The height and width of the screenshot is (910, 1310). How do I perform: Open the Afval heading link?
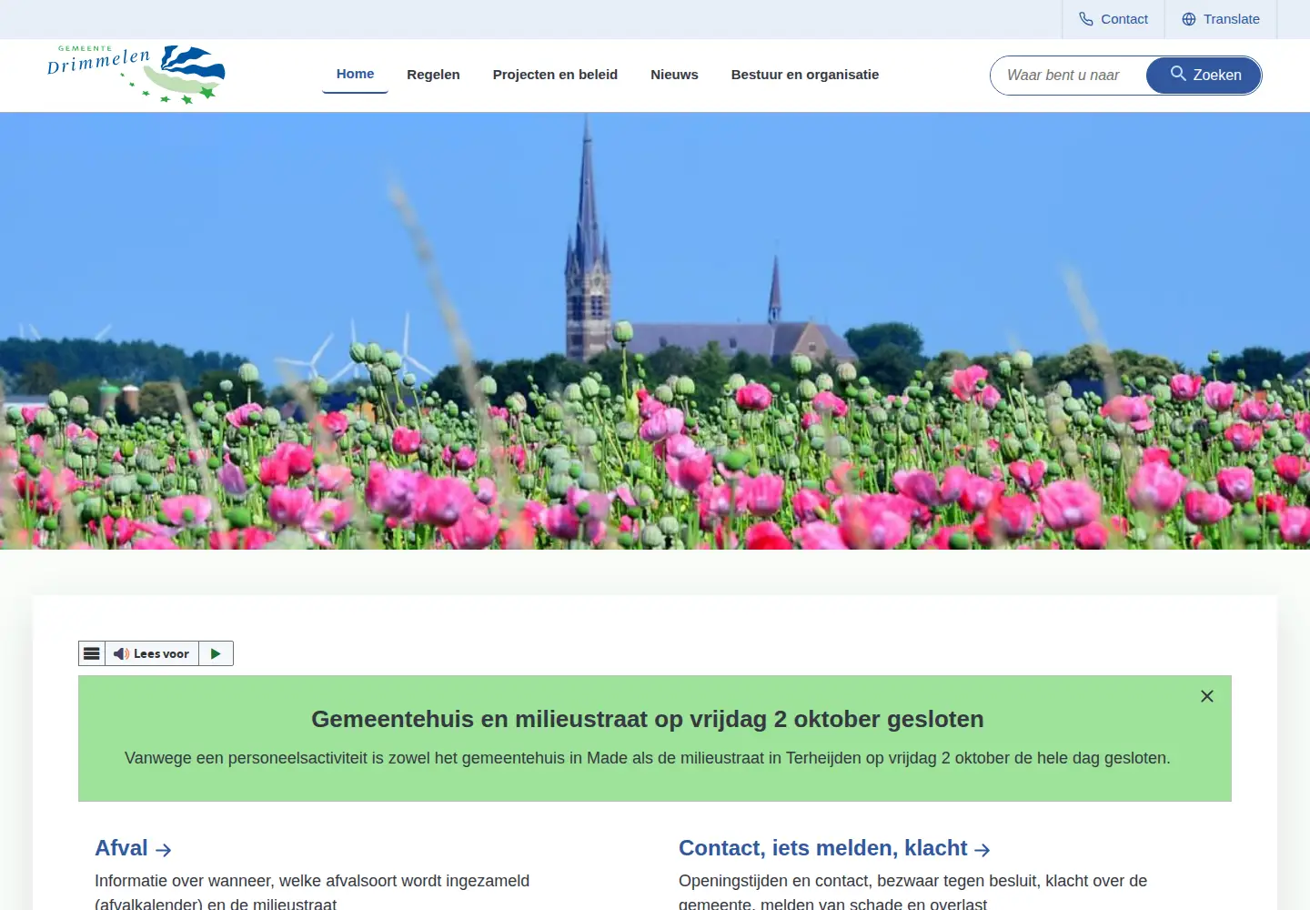(x=133, y=848)
